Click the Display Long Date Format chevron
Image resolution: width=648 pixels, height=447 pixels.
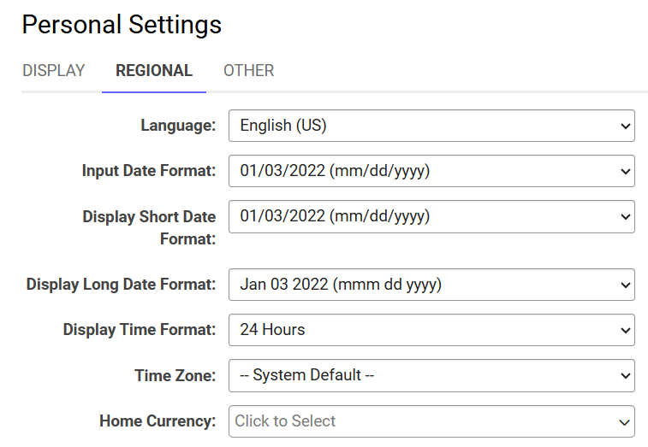tap(625, 285)
